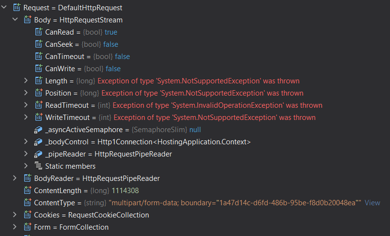Select 'Request = DefaultHttpRequest' row text
390x236 pixels.
point(73,8)
